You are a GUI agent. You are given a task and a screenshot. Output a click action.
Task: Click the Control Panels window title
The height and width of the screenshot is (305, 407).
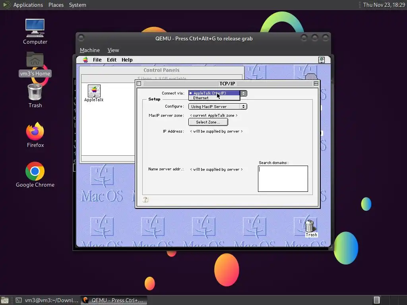point(161,70)
